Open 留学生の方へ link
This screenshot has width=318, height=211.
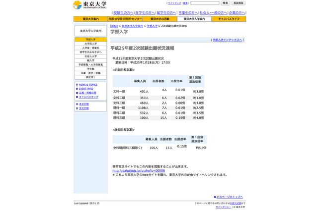click(x=166, y=12)
